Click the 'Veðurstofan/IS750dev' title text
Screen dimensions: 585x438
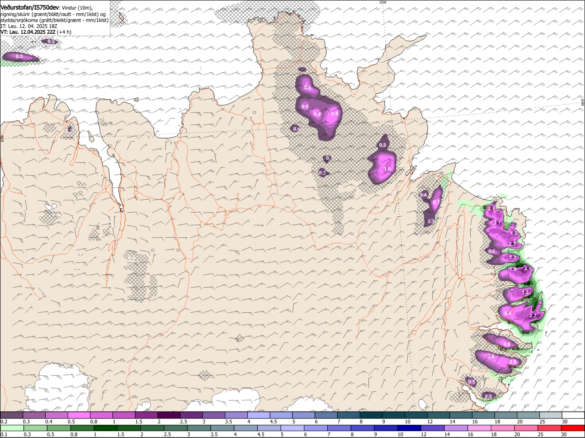(30, 7)
